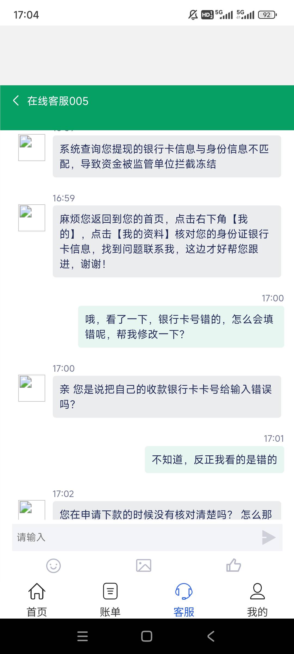Tap the thumbs-up rating icon
294x654 pixels.
(x=234, y=565)
